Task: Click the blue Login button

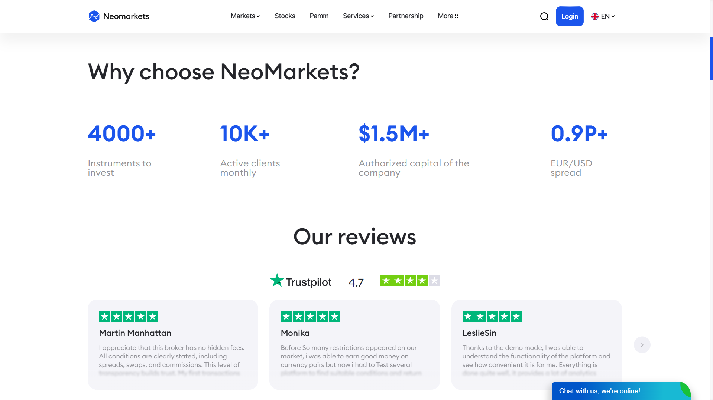Action: click(570, 16)
